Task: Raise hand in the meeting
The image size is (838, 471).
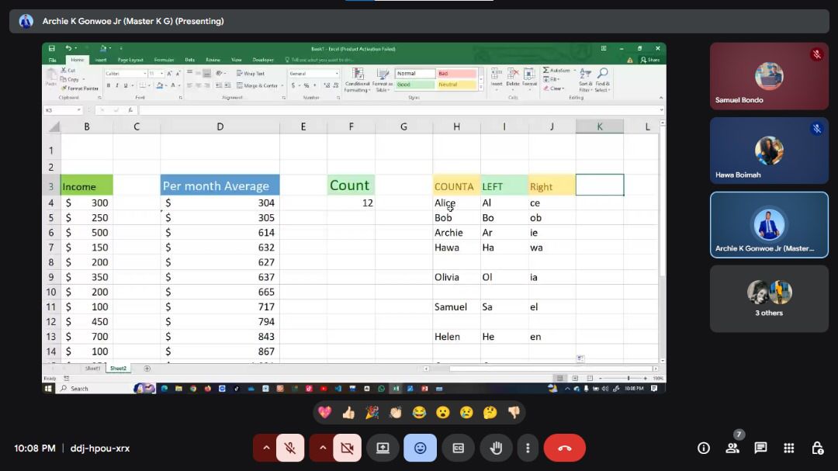Action: pyautogui.click(x=497, y=448)
